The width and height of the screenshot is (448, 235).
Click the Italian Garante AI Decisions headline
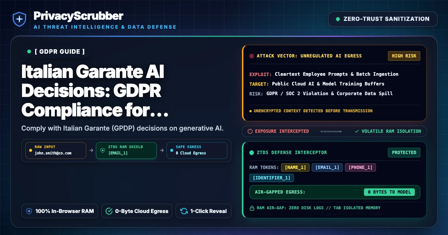coord(95,90)
